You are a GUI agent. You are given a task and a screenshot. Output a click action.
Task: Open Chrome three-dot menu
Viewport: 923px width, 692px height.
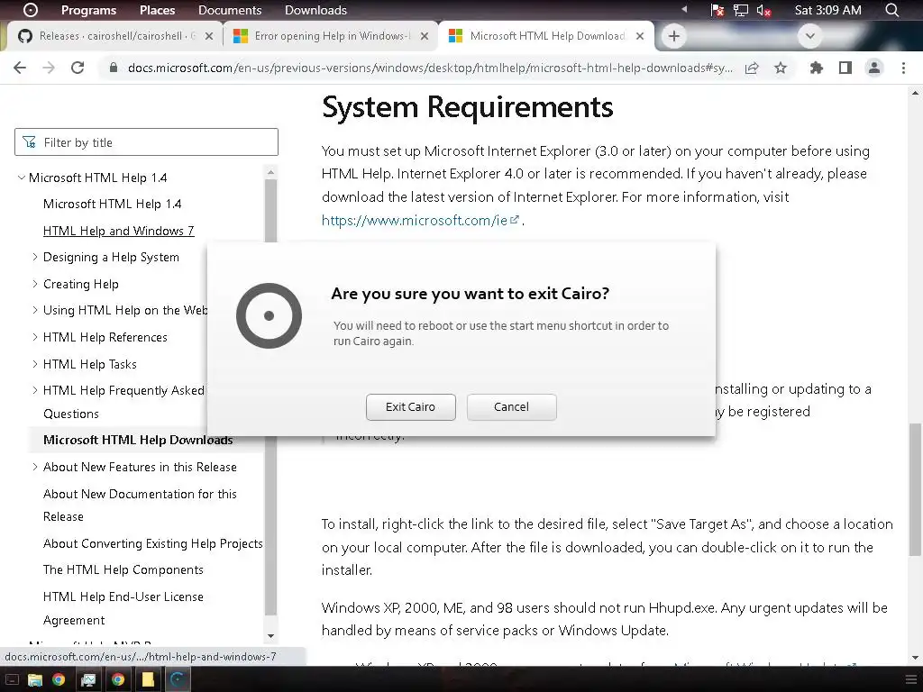click(x=903, y=68)
